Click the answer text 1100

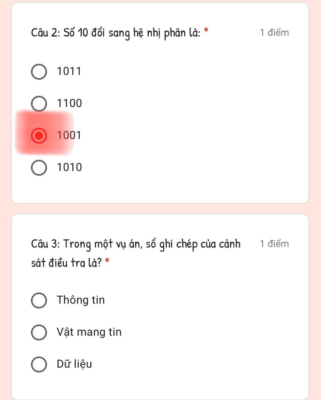click(x=69, y=103)
